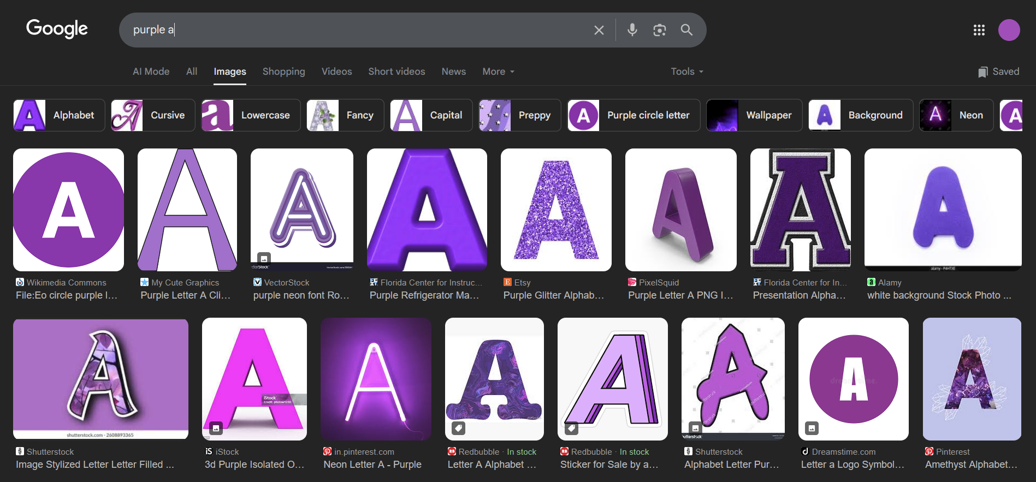The height and width of the screenshot is (482, 1036).
Task: Submit search with magnifying glass icon
Action: pos(687,30)
